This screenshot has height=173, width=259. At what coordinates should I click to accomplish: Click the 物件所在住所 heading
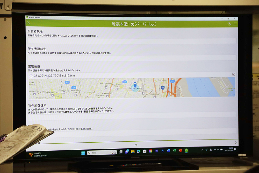coord(37,105)
